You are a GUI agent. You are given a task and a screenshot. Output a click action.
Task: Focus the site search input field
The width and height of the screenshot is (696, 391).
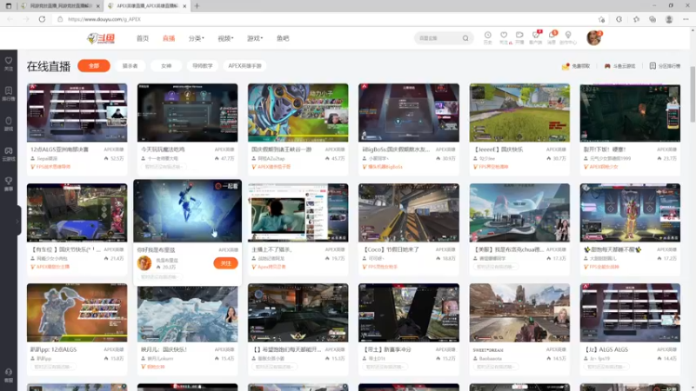pos(438,38)
